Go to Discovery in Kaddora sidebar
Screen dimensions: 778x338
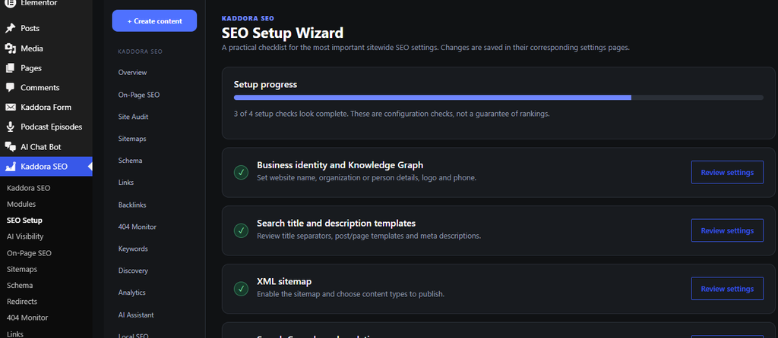[133, 271]
